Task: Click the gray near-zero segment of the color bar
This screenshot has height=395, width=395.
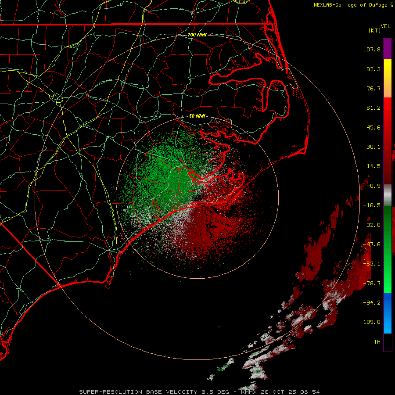Action: click(388, 195)
